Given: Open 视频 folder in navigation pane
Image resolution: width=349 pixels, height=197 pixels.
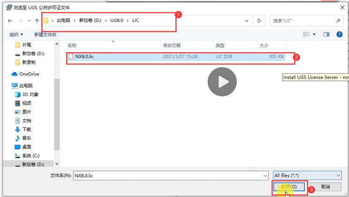Looking at the screenshot, I should [27, 103].
